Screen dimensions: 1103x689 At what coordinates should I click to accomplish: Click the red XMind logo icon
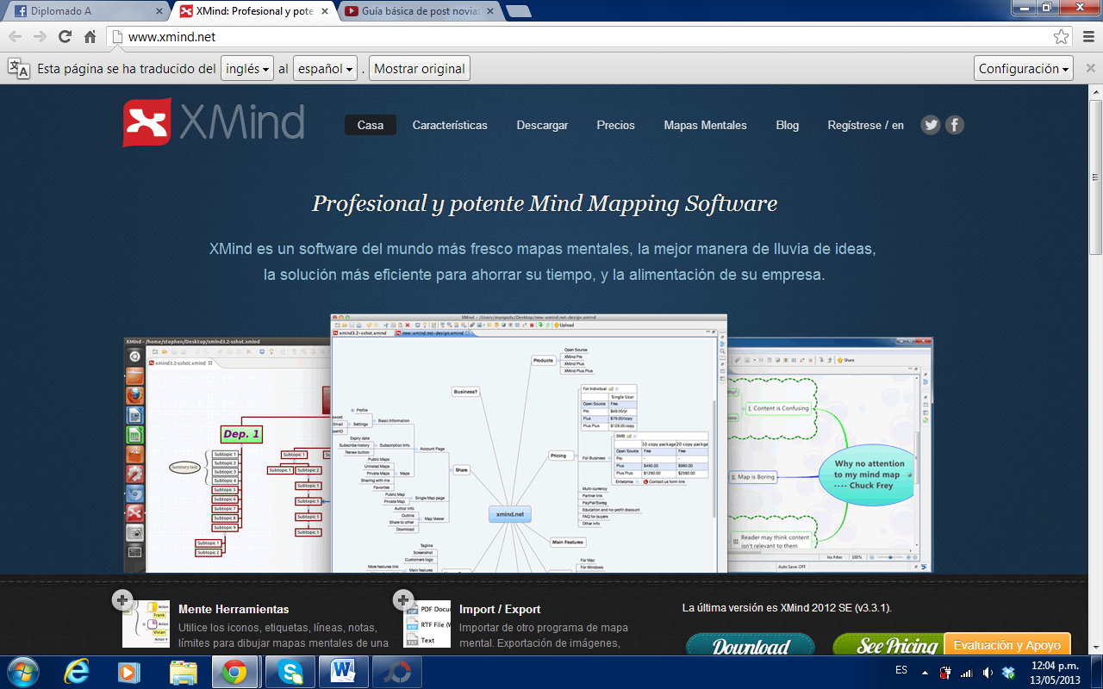pyautogui.click(x=146, y=123)
